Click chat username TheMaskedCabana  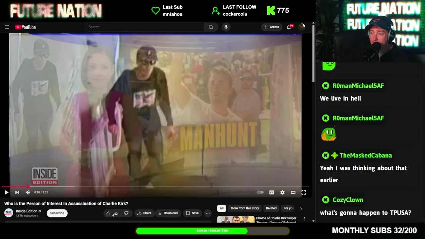pos(366,155)
